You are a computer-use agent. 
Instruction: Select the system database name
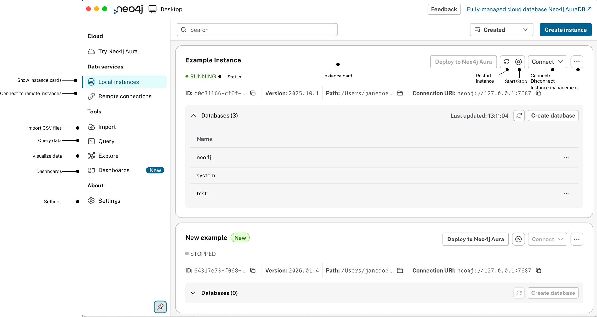pos(206,176)
